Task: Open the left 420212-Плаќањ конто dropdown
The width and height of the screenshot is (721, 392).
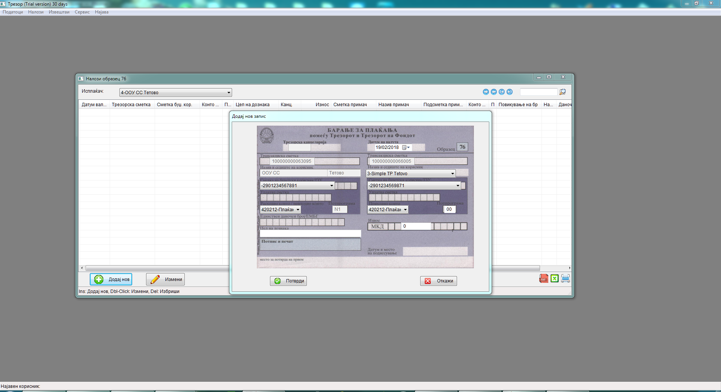Action: click(298, 210)
